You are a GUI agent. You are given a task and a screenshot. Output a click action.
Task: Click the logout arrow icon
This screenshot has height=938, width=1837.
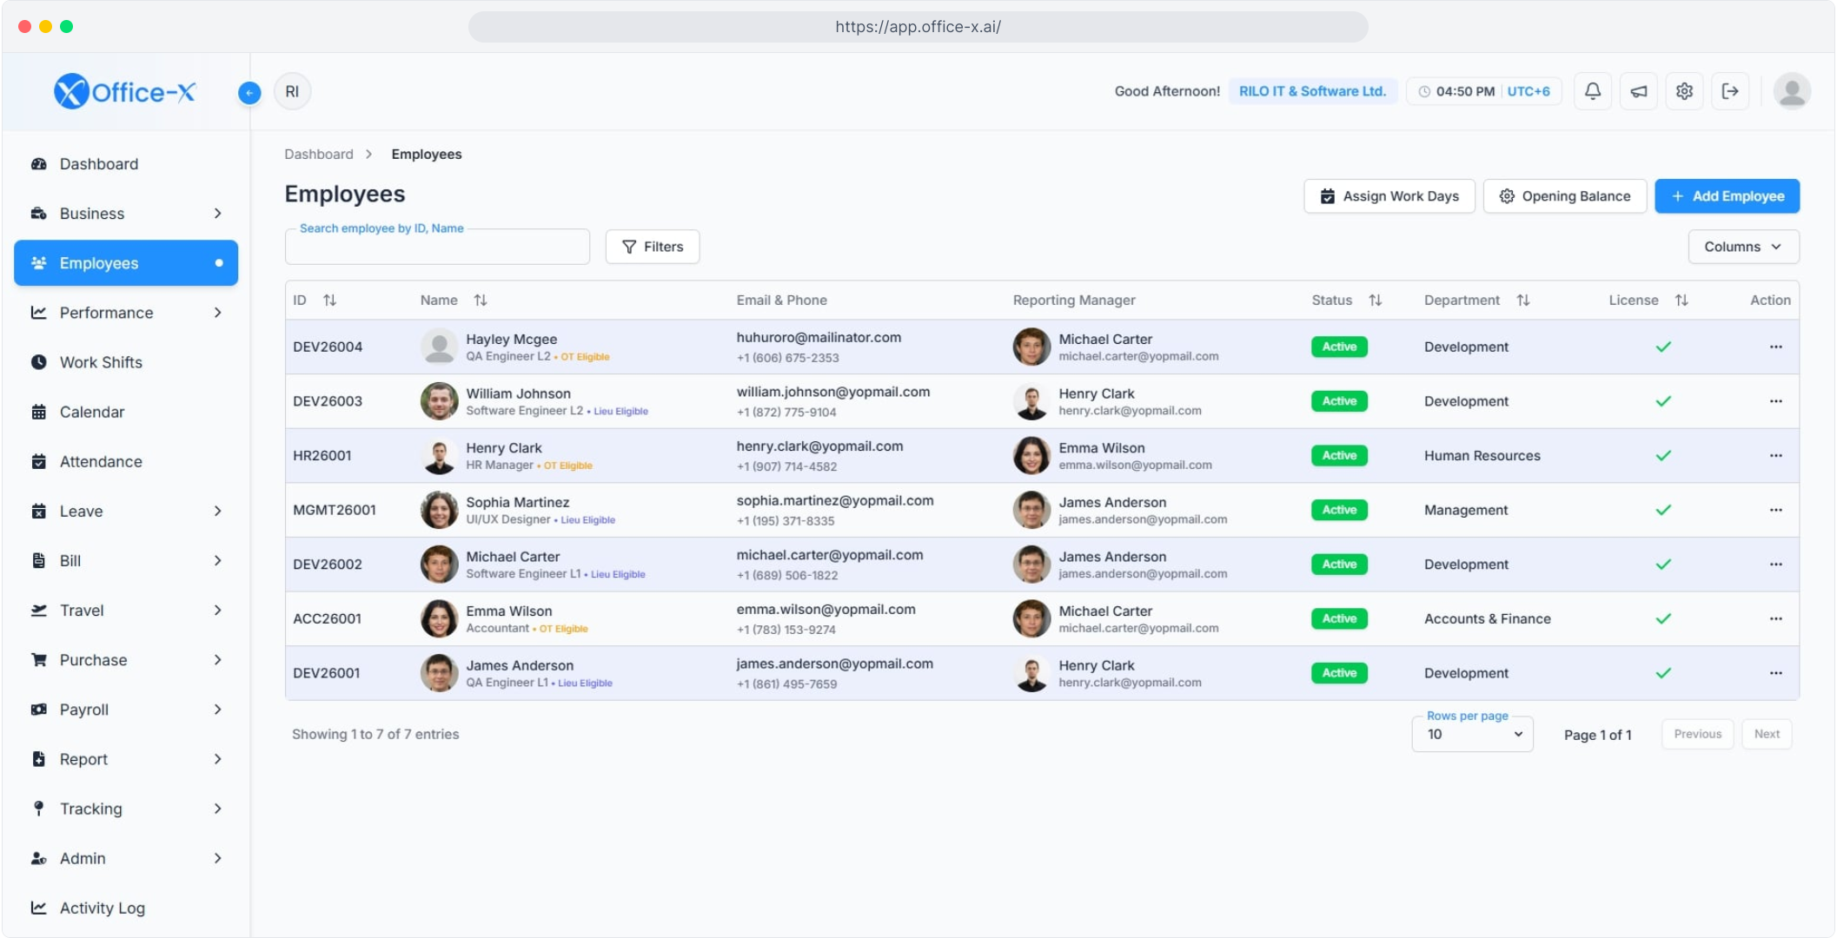pos(1730,91)
